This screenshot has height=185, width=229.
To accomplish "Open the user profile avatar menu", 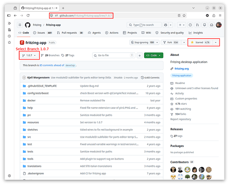I will click(x=219, y=25).
